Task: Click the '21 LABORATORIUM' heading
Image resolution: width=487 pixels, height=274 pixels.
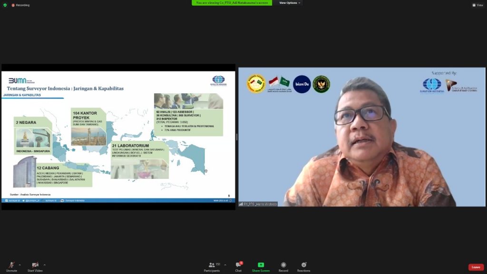Action: point(130,146)
